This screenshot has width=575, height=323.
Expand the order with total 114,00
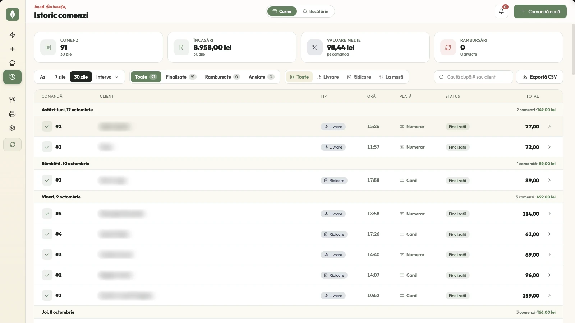549,214
